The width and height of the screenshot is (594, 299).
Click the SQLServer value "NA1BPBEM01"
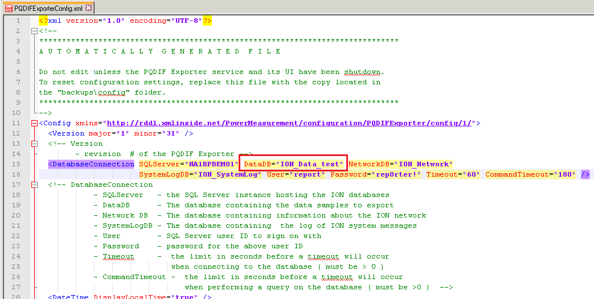coord(212,164)
